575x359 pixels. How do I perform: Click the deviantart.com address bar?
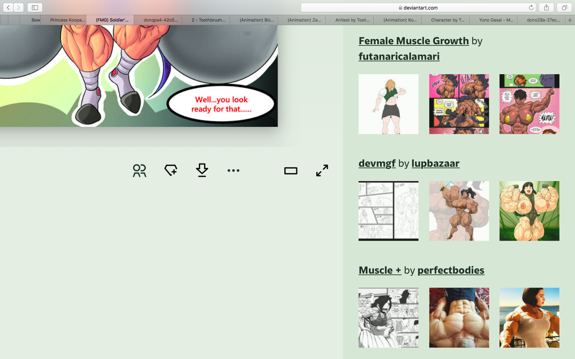coord(418,8)
